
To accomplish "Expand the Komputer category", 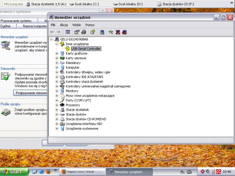I will coord(57,67).
